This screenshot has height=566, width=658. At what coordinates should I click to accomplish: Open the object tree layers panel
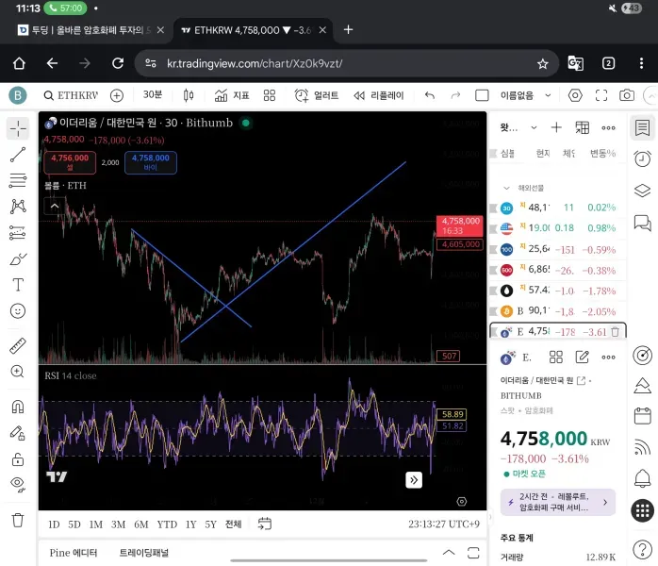click(x=643, y=191)
